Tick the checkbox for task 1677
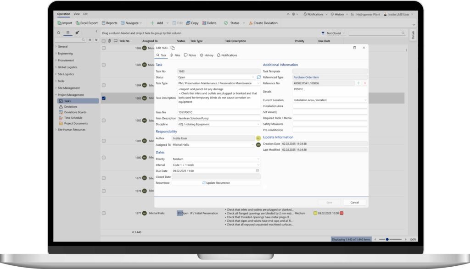The height and width of the screenshot is (269, 470). [x=104, y=214]
